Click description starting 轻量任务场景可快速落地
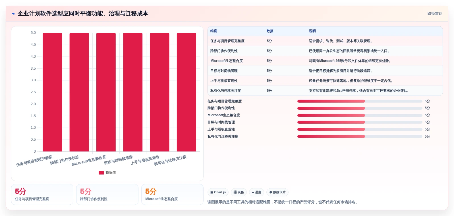 click(351, 81)
